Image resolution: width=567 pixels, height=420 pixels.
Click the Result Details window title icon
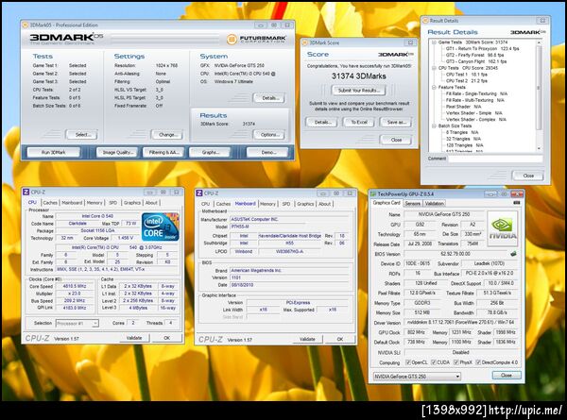pyautogui.click(x=425, y=21)
